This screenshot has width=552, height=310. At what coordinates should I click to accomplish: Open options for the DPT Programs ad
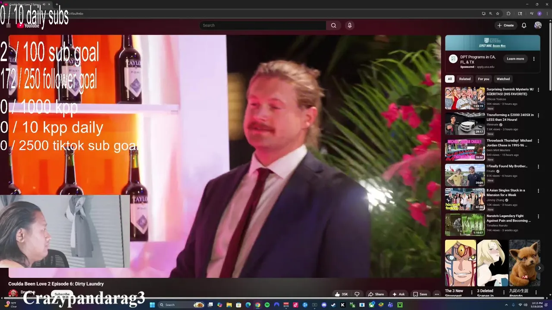534,59
